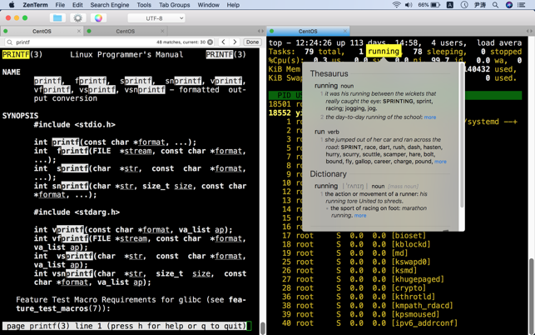
Task: Open Notification Center list icon
Action: pyautogui.click(x=522, y=5)
